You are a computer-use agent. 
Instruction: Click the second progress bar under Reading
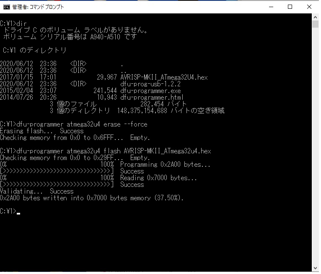tap(57, 185)
